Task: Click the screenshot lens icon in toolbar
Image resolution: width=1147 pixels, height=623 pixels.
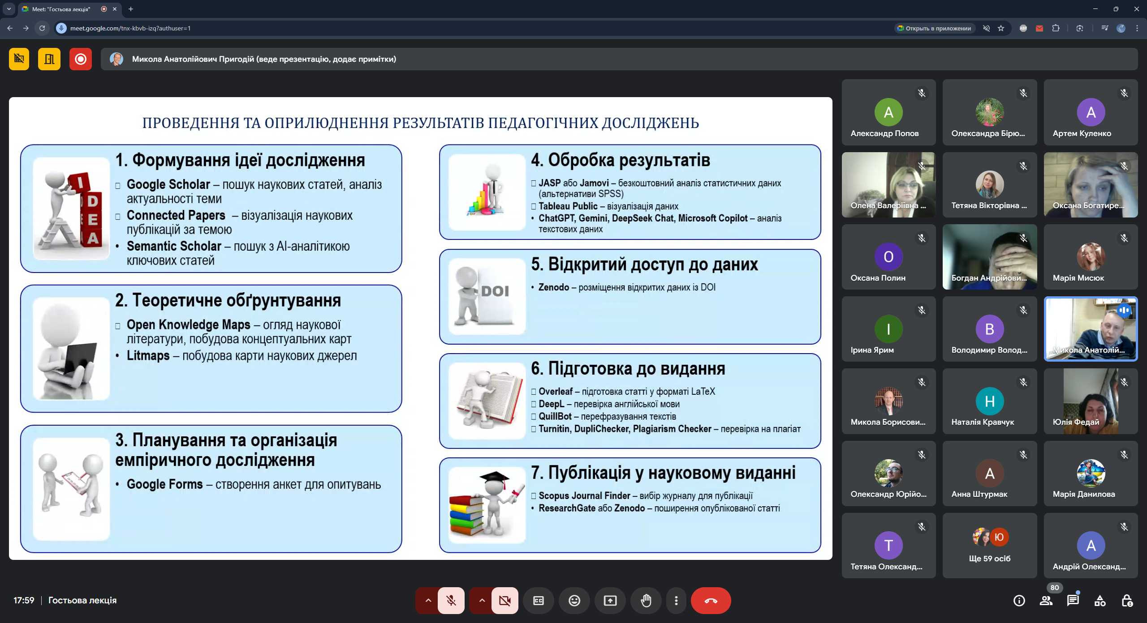Action: 1080,28
